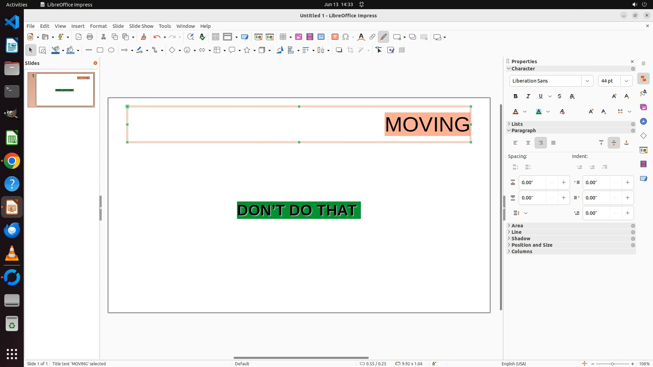Select the Ellipse shape tool
This screenshot has height=367, width=653.
tap(111, 50)
